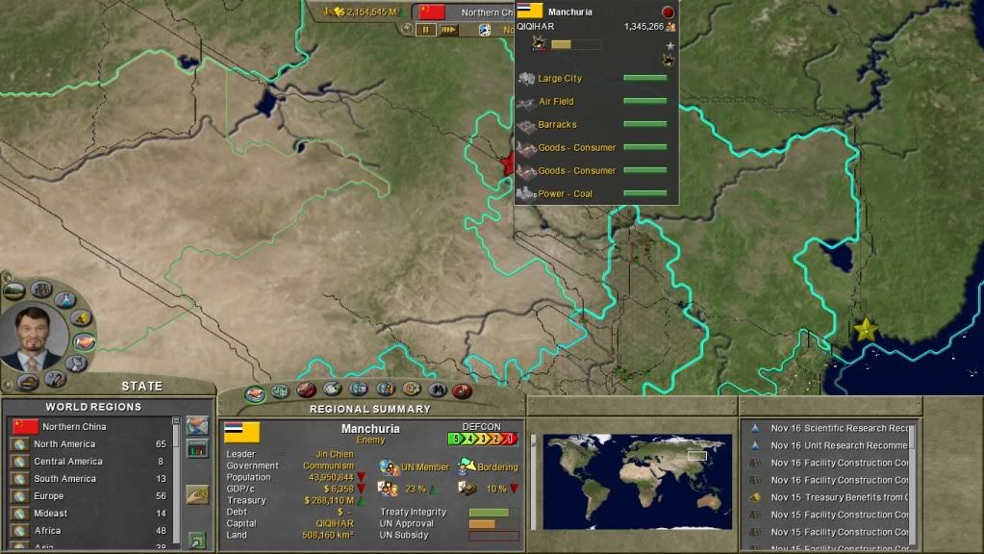This screenshot has height=554, width=984.
Task: Select the handshake State department icon beside portrait
Action: 84,341
